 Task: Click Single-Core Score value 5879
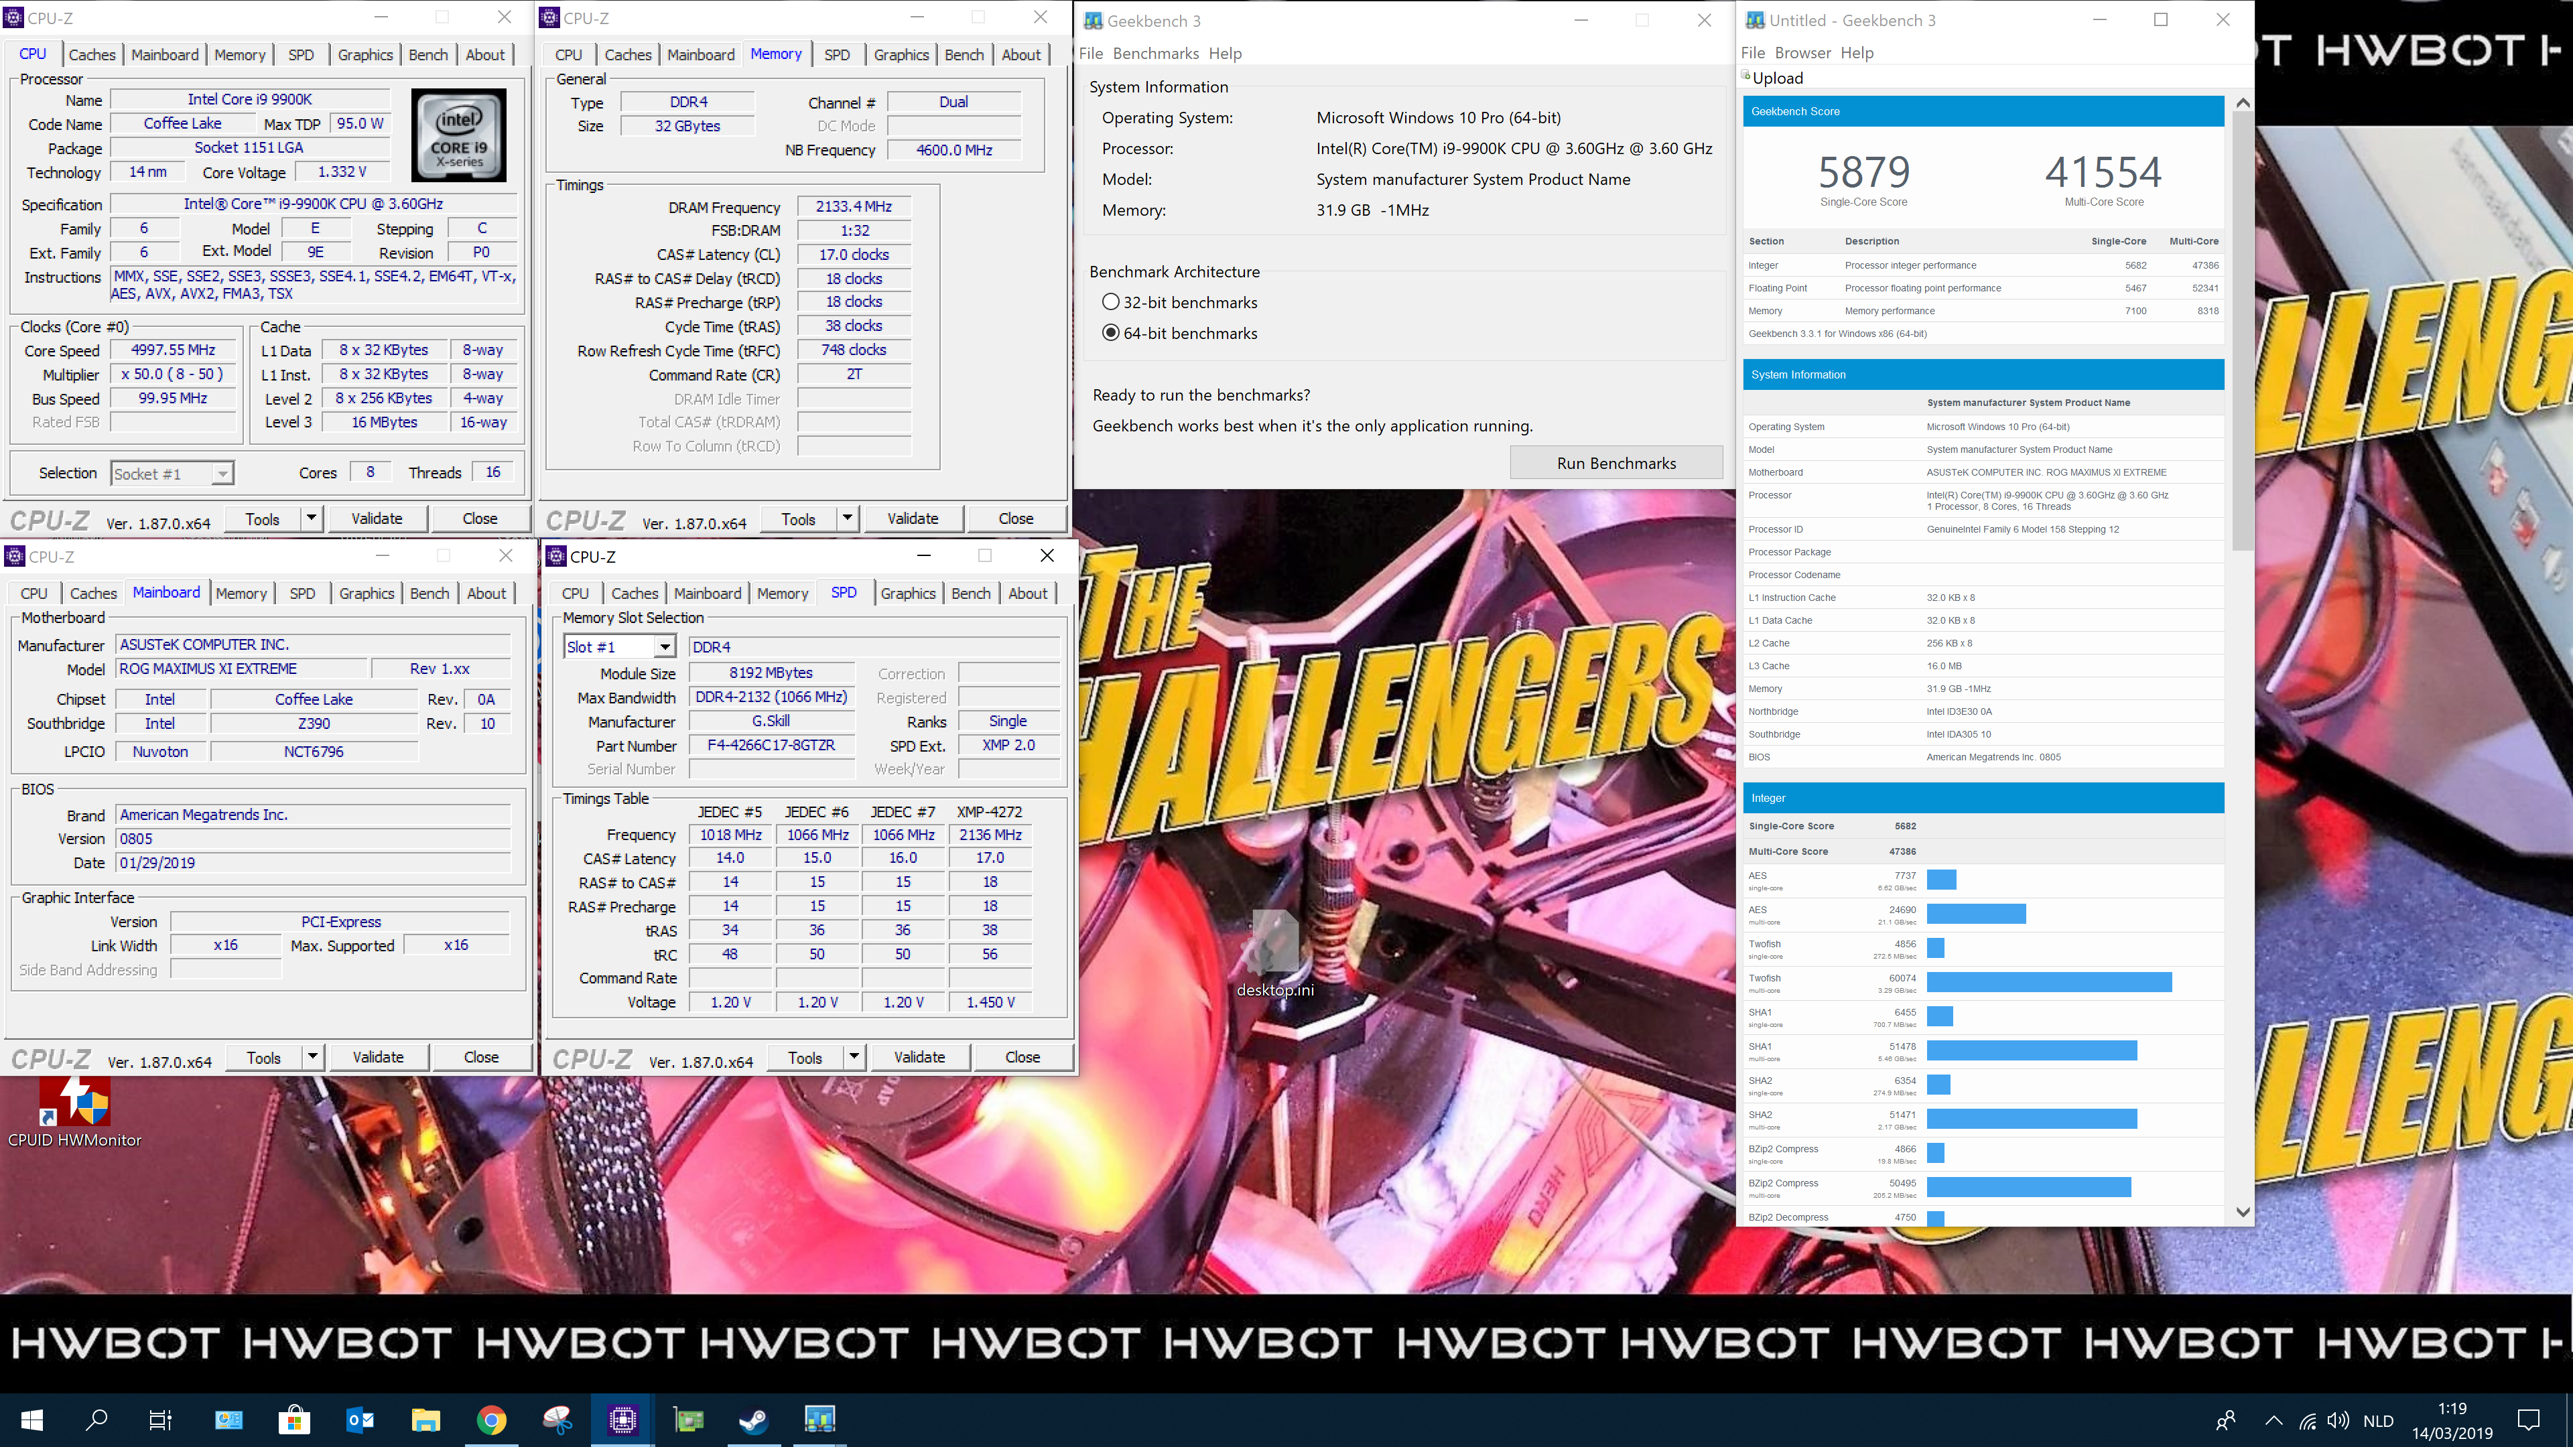pyautogui.click(x=1864, y=171)
